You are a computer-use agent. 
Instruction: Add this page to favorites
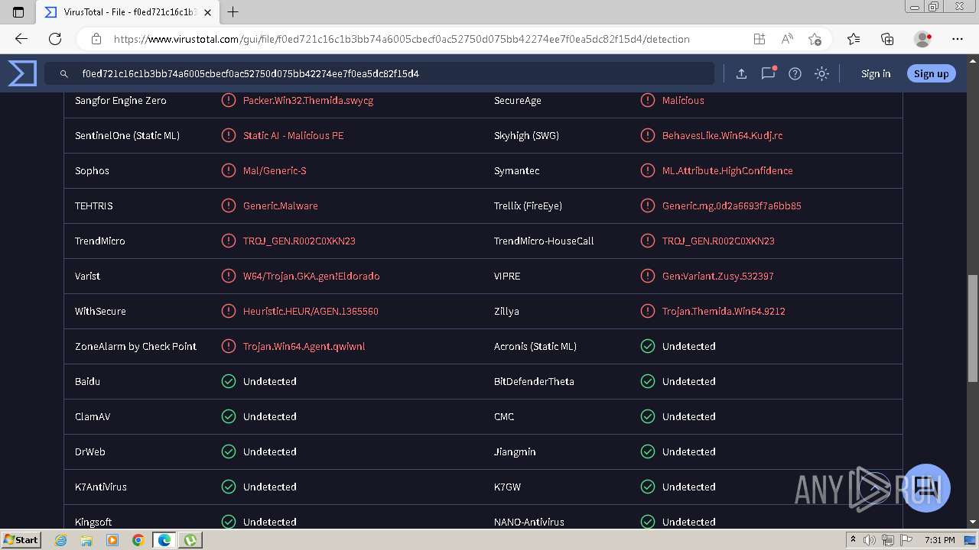pyautogui.click(x=815, y=39)
